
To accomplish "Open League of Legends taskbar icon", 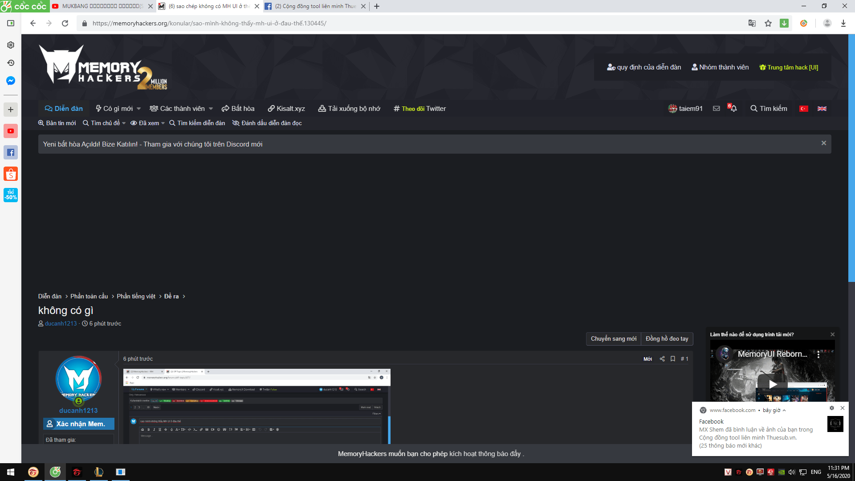I will [x=98, y=472].
